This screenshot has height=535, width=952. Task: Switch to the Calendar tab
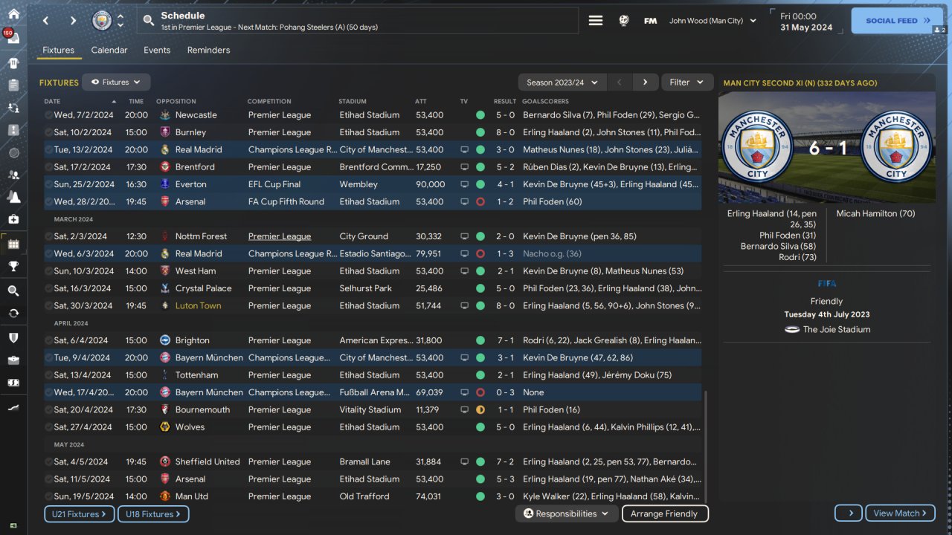[109, 50]
